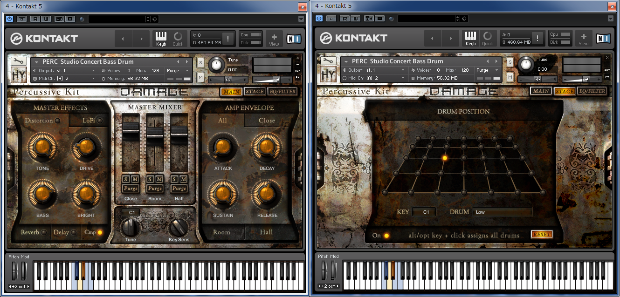Click the wrench edit icon in right window
Image resolution: width=620 pixels, height=297 pixels.
tap(328, 61)
